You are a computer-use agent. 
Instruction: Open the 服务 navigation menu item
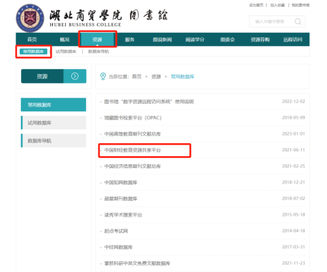pyautogui.click(x=130, y=39)
